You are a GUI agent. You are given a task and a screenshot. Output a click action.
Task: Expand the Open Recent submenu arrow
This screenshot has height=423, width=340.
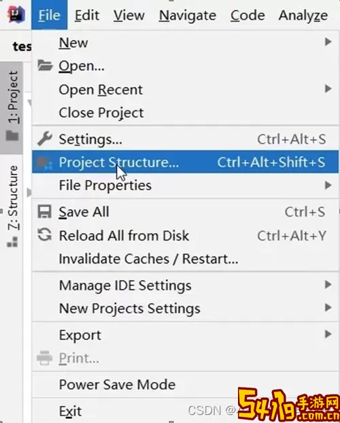click(x=328, y=89)
